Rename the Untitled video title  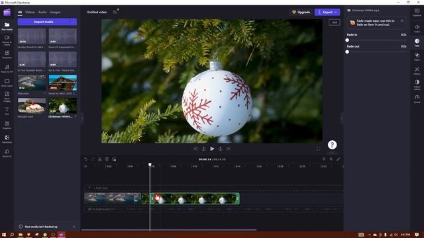(x=97, y=12)
